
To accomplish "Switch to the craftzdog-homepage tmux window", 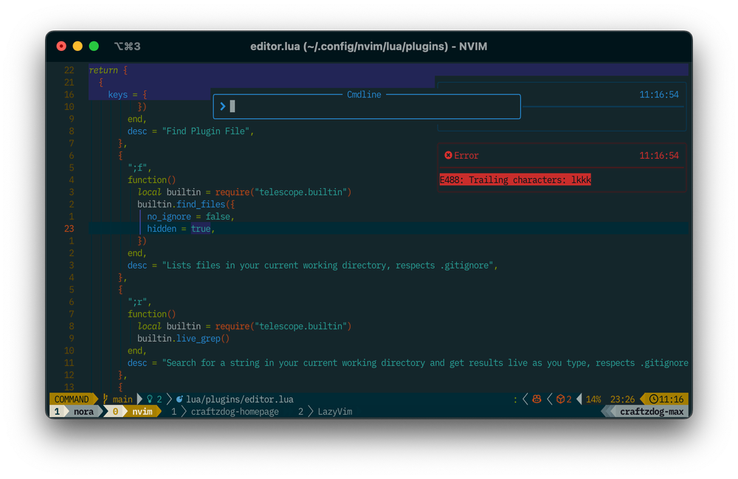I will click(x=235, y=411).
